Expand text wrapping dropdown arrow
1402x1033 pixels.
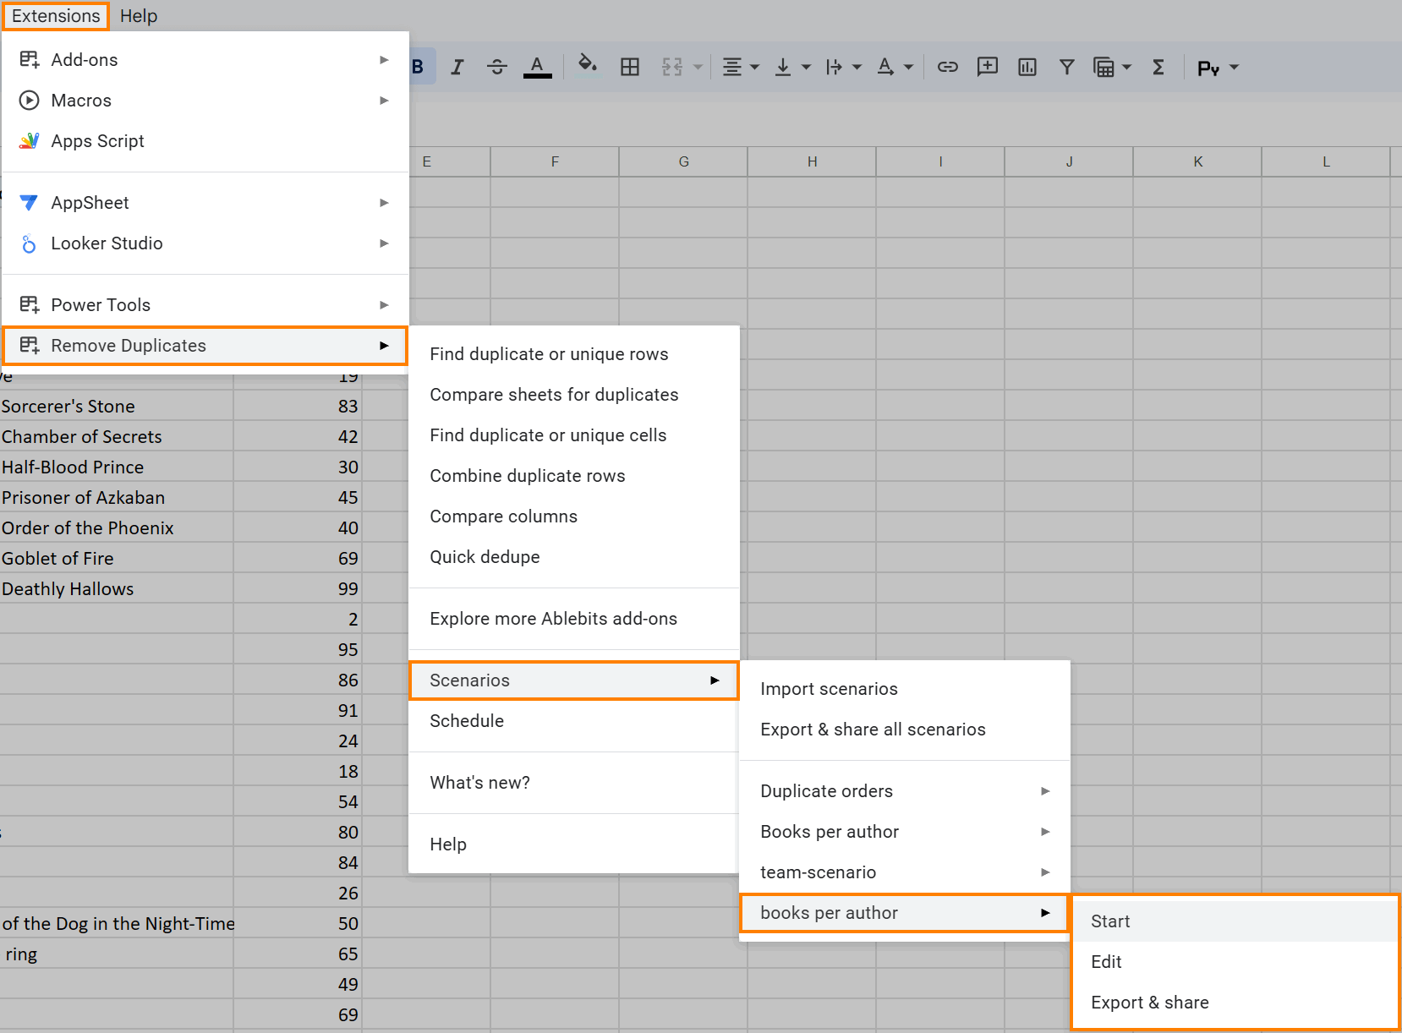click(857, 67)
